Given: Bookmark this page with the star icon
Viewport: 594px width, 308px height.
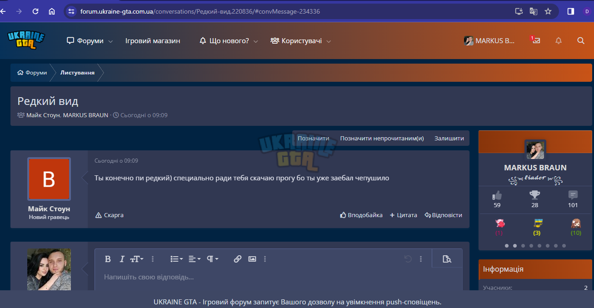Looking at the screenshot, I should 548,11.
